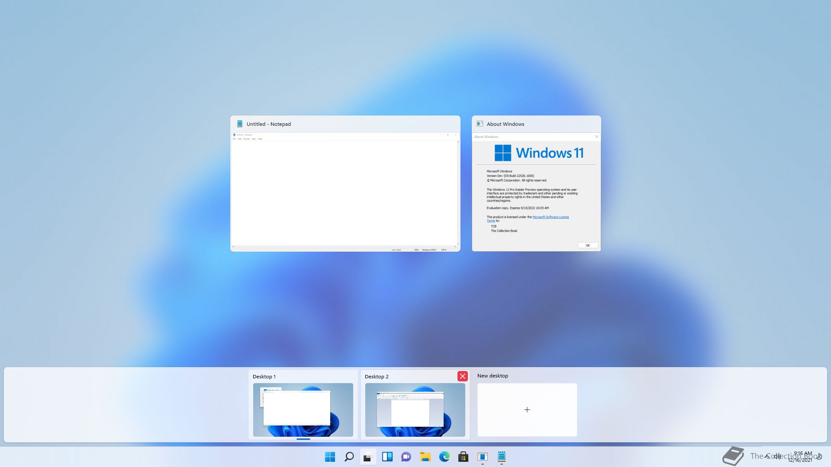Switch to Desktop 2 thumbnail
831x467 pixels.
tap(415, 409)
